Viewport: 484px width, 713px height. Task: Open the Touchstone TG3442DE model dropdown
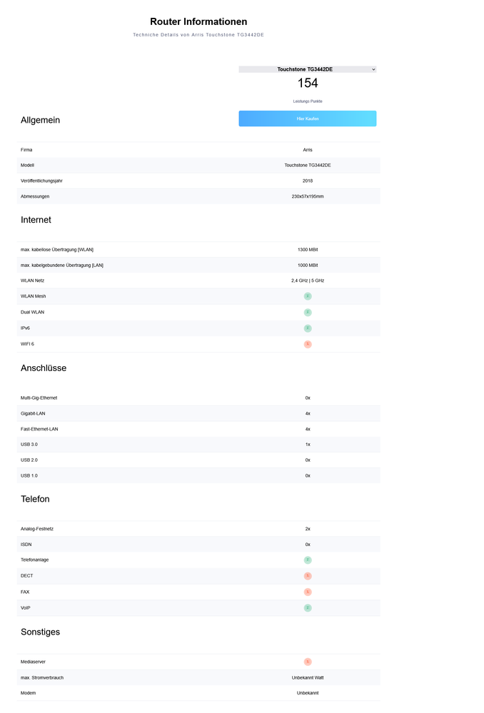click(x=308, y=69)
